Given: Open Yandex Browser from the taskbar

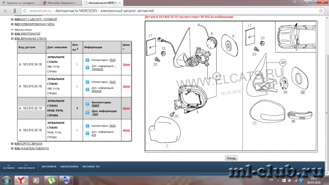Looking at the screenshot, I should (x=21, y=180).
